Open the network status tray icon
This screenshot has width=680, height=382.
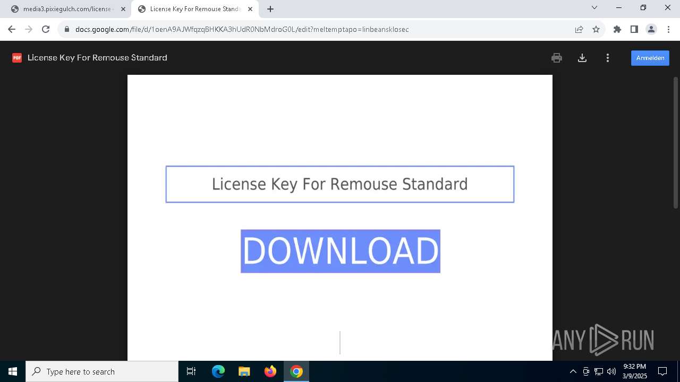coord(599,371)
